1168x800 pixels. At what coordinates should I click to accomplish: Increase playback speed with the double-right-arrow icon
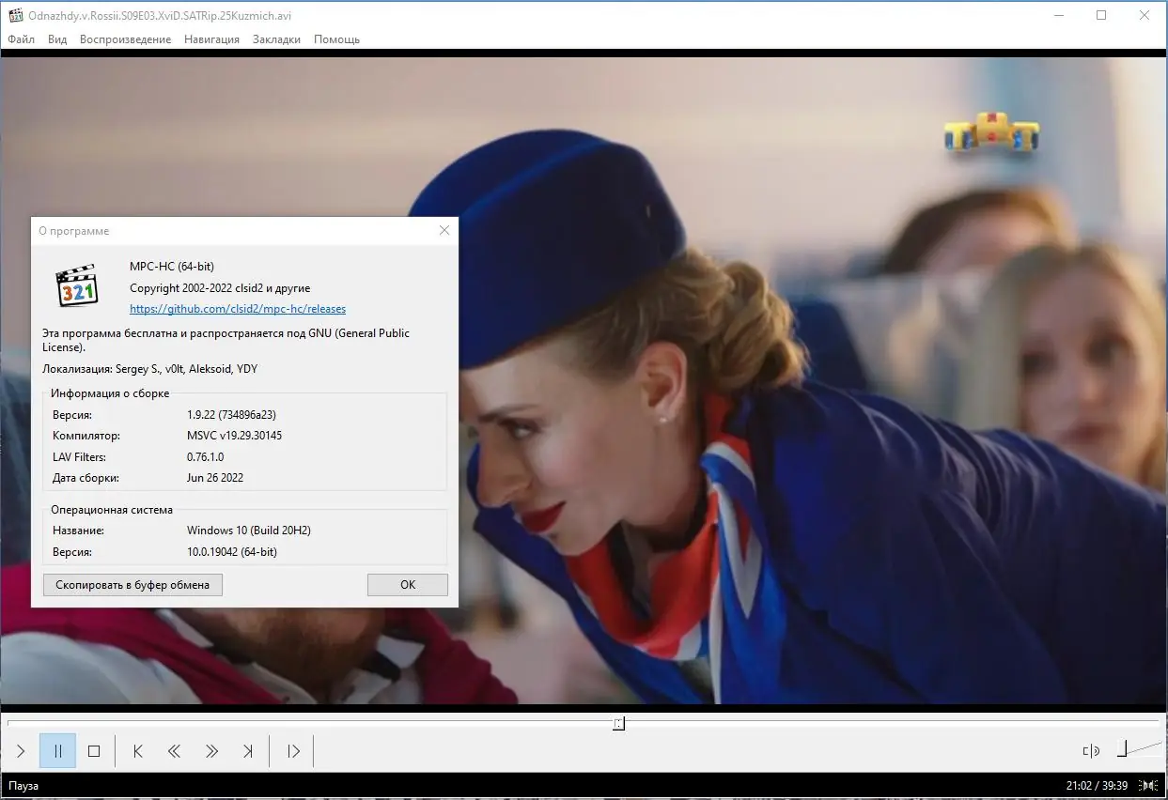[x=211, y=750]
